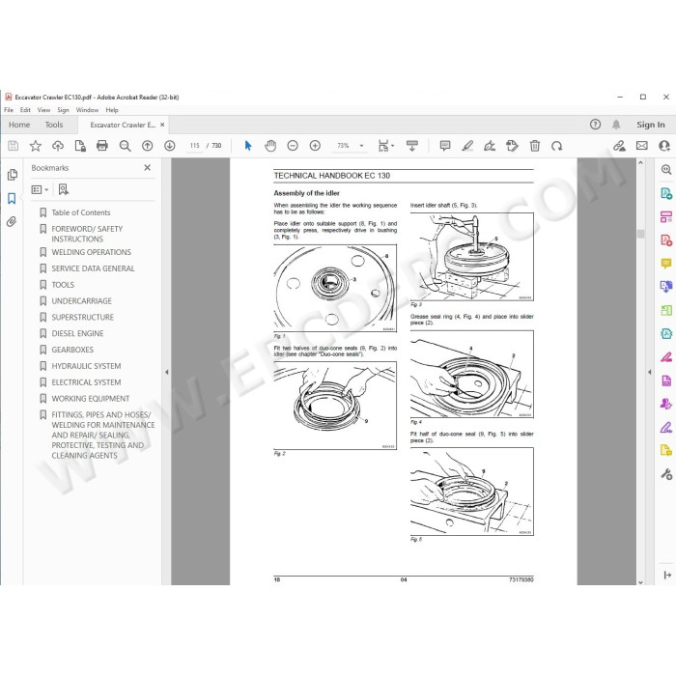Screen dimensions: 676x676
Task: Jump to UNDERCARRIAGE bookmark
Action: click(81, 301)
